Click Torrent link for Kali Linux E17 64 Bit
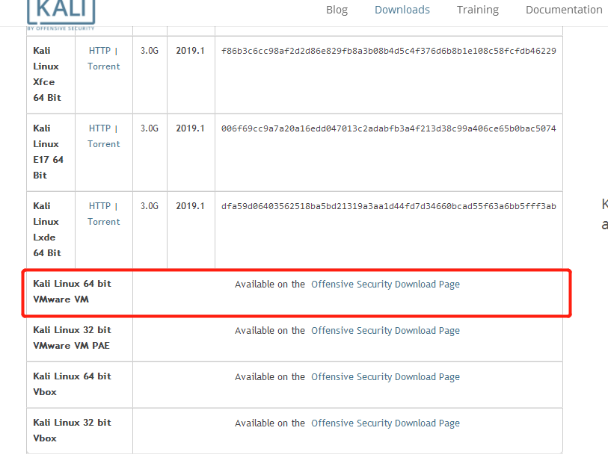Viewport: 608px width, 469px height. pyautogui.click(x=103, y=144)
